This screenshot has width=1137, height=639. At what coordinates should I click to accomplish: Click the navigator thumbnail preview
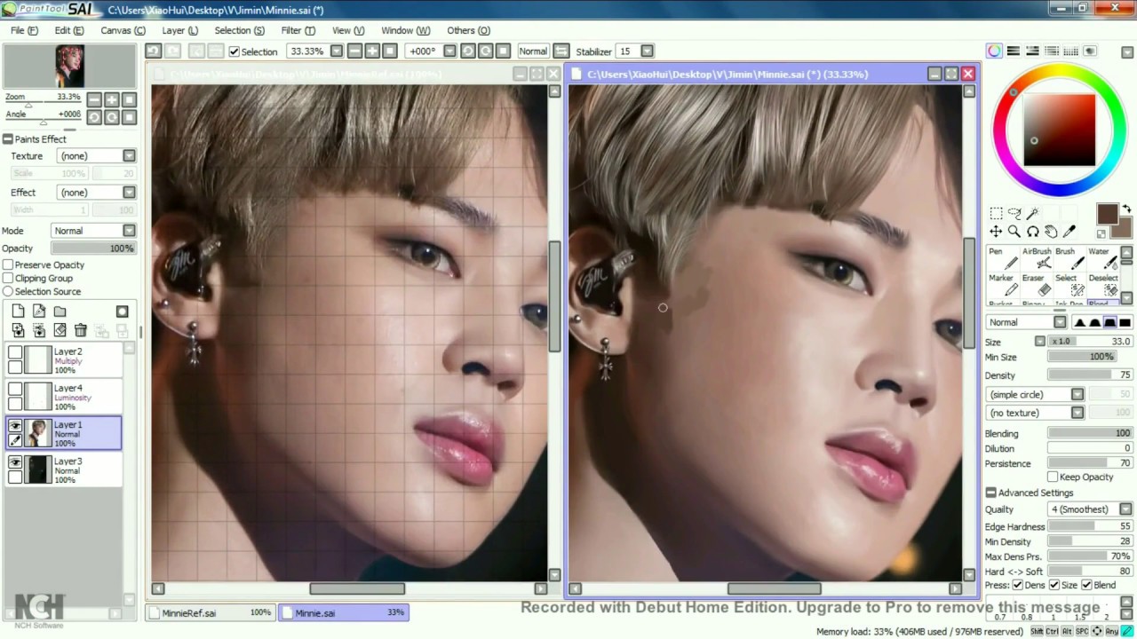[69, 67]
